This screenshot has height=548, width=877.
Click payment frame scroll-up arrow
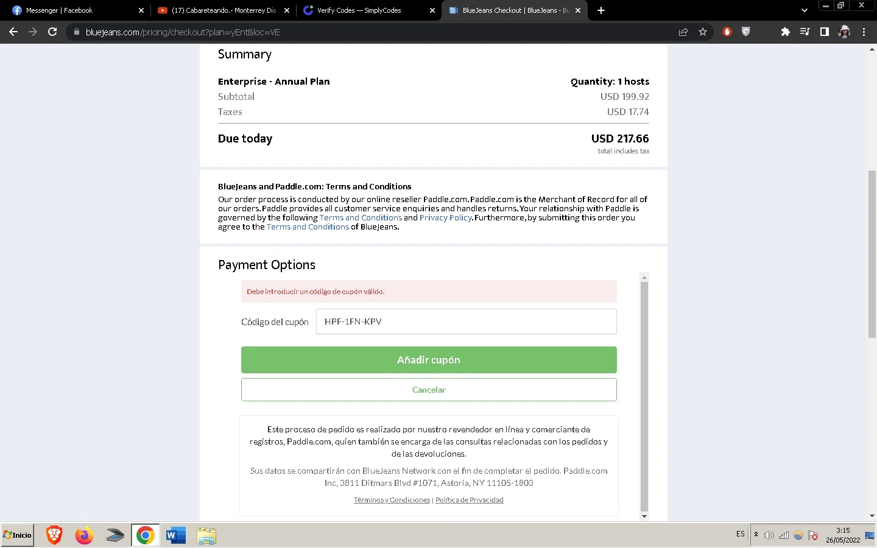pos(644,277)
